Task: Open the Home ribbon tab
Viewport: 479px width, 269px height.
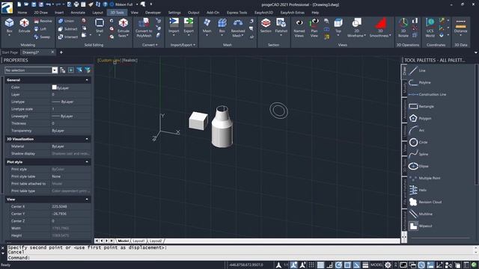Action: [22, 13]
